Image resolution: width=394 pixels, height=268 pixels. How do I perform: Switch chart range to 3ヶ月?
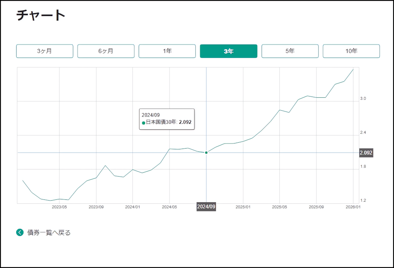point(45,51)
